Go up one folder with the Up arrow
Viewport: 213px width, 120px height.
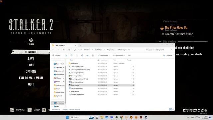point(64,50)
